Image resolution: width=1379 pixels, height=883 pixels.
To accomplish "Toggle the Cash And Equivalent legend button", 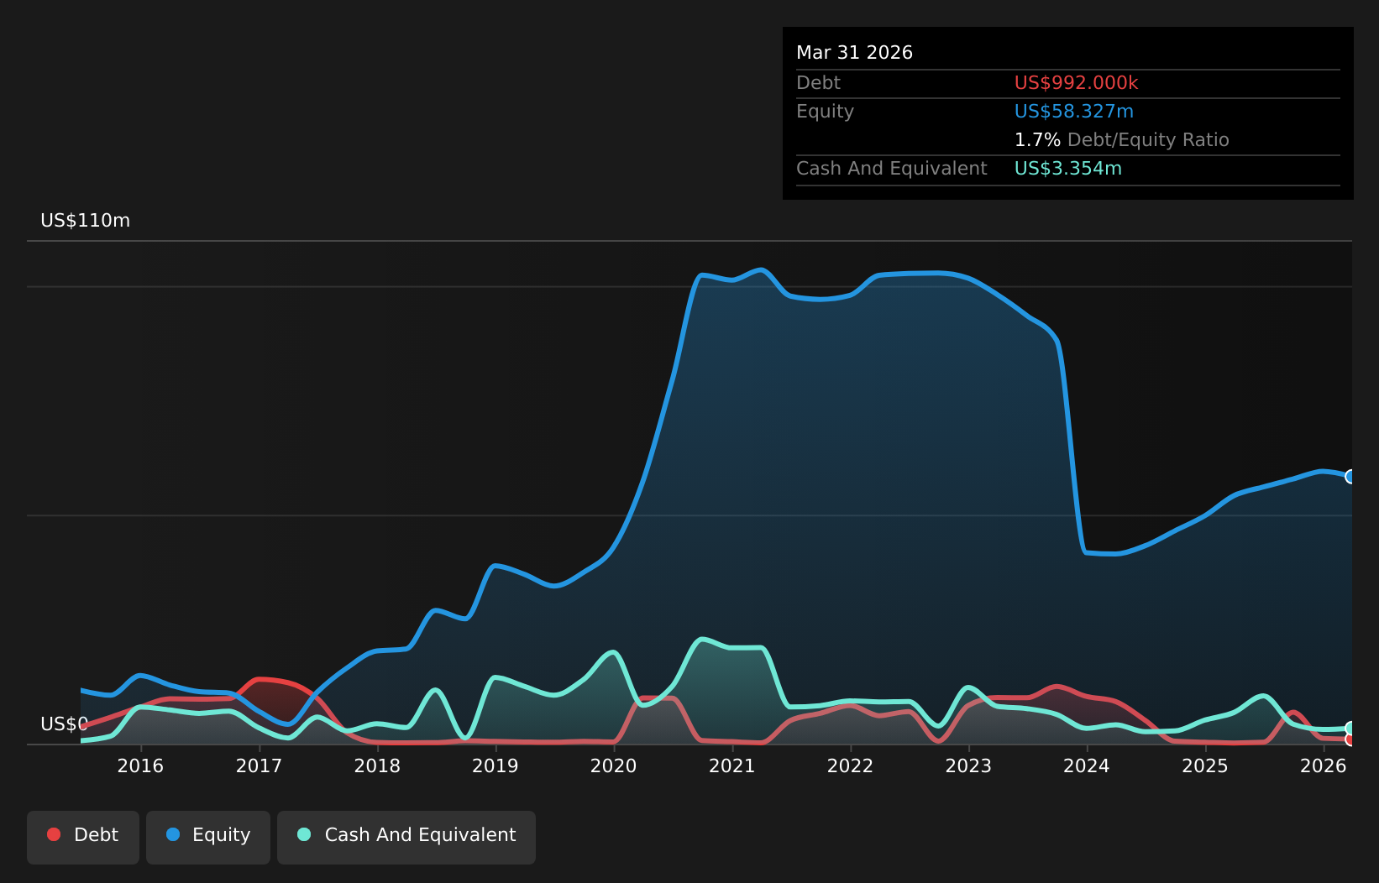I will tap(406, 837).
